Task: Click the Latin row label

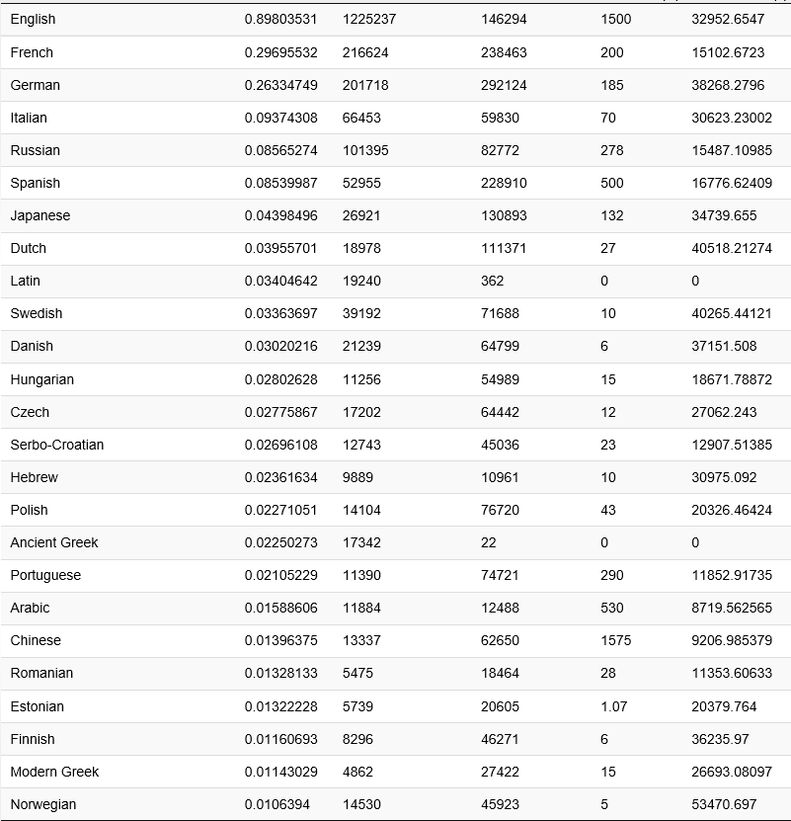Action: point(25,281)
